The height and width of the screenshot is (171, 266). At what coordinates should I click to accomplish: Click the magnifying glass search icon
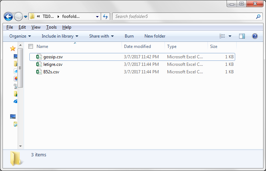tap(258, 16)
